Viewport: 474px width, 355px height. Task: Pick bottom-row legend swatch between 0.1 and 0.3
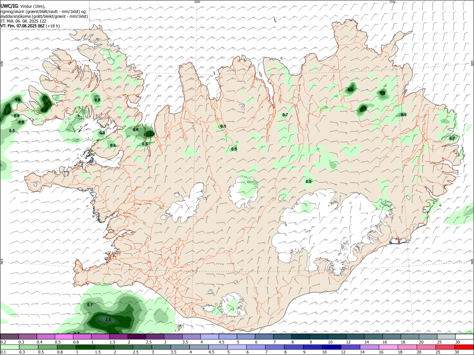pyautogui.click(x=10, y=347)
